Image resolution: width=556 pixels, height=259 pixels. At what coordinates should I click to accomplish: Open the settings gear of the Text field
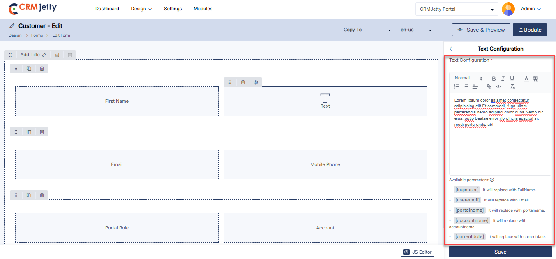[256, 82]
